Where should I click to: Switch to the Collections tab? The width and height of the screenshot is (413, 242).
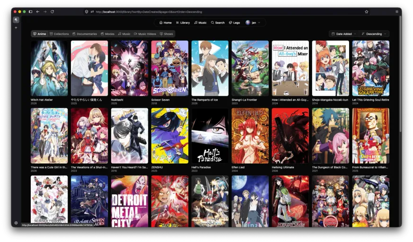[x=59, y=34]
